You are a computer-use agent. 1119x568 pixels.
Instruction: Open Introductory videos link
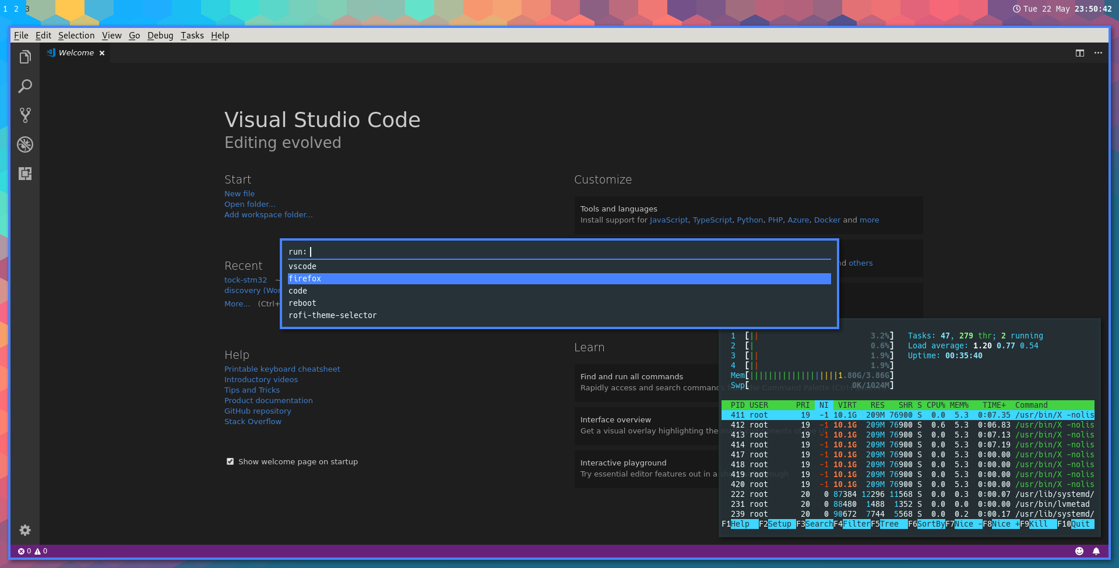point(261,380)
